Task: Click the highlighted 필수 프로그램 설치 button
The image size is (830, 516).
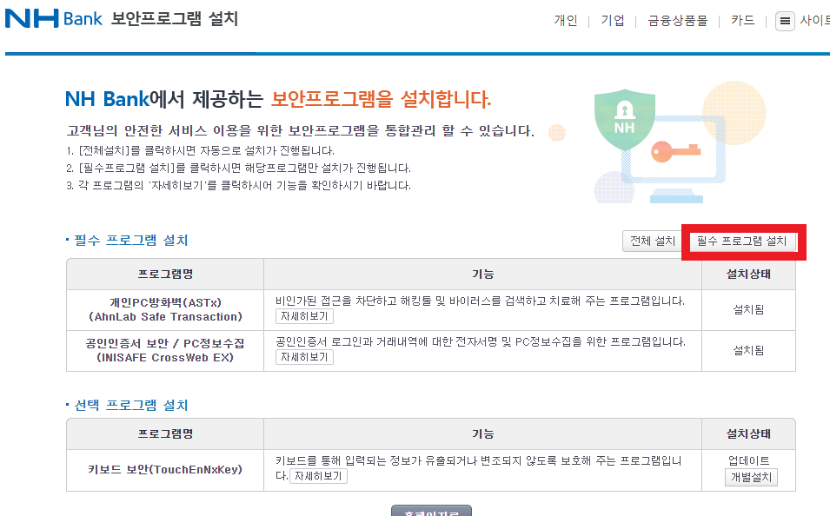Action: tap(743, 241)
